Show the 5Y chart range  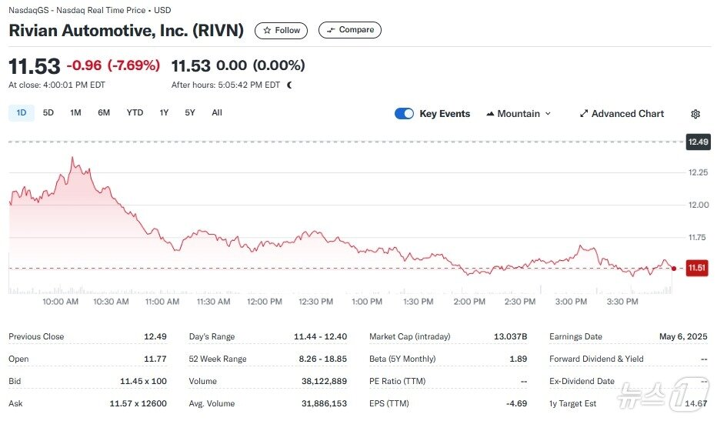coord(190,113)
